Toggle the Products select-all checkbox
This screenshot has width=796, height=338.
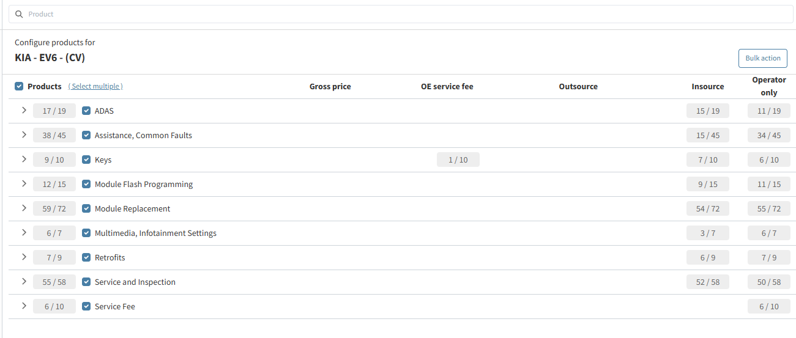pyautogui.click(x=19, y=86)
